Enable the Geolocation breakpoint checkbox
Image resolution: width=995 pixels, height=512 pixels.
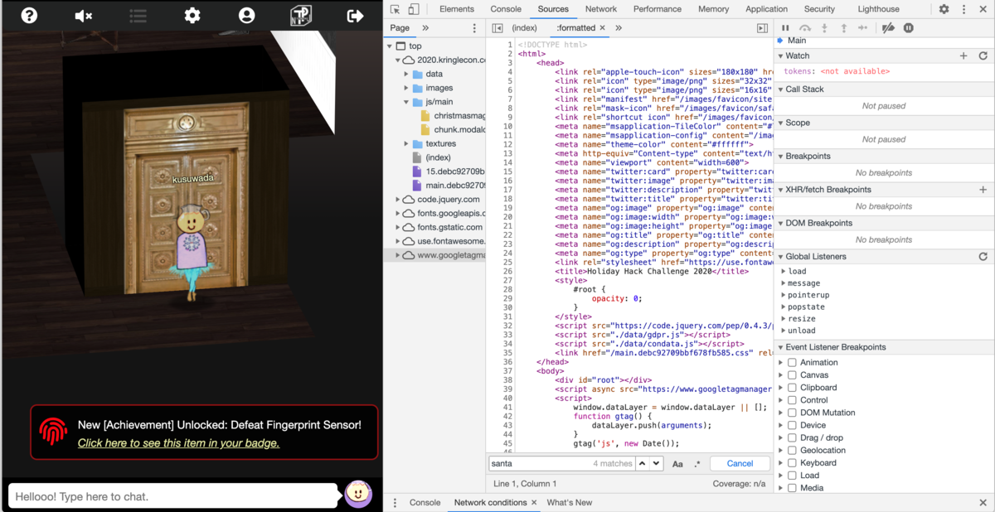coord(792,451)
